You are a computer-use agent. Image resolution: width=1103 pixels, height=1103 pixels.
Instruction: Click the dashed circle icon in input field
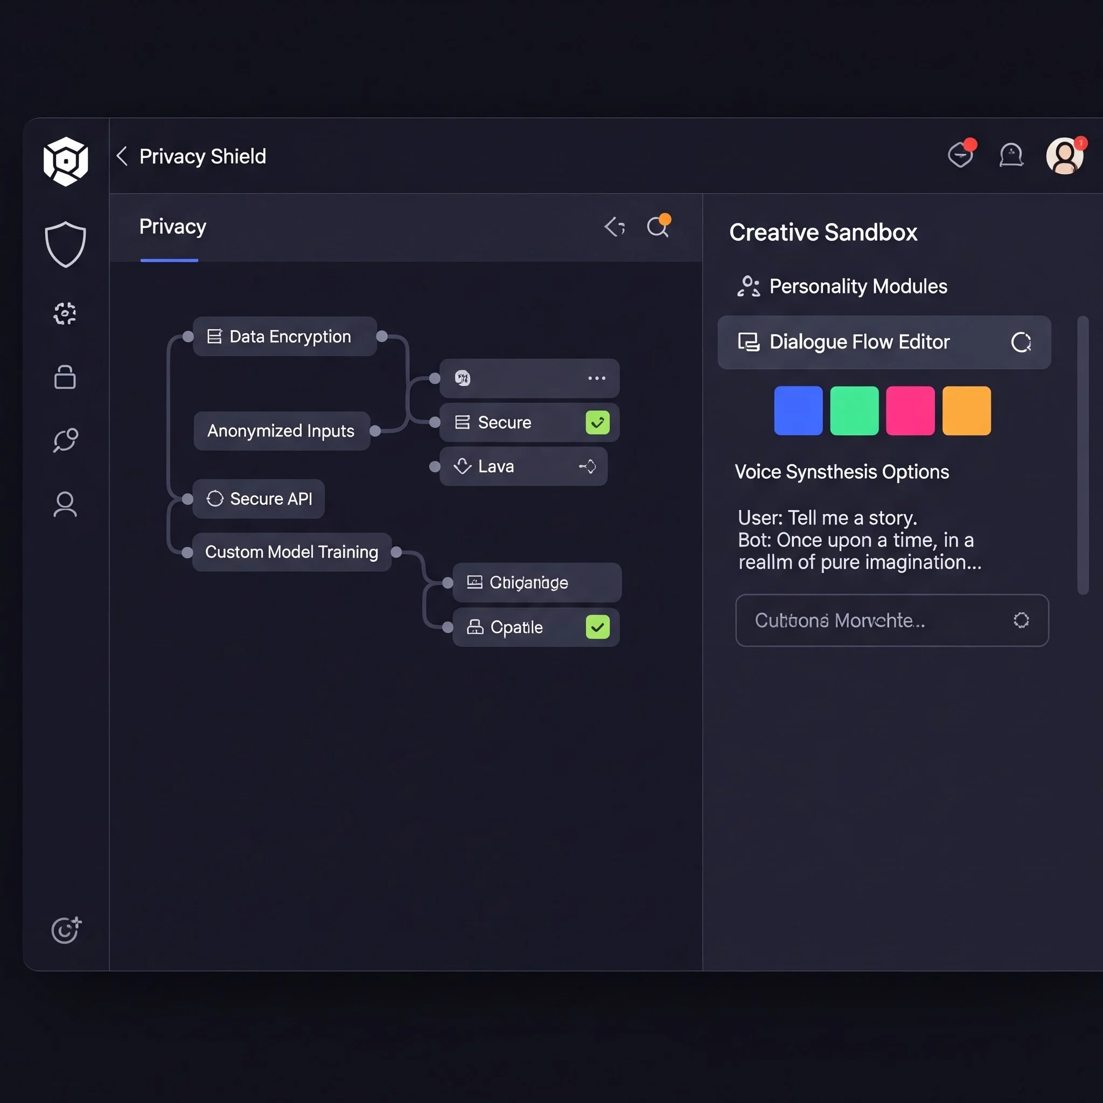click(x=1021, y=620)
